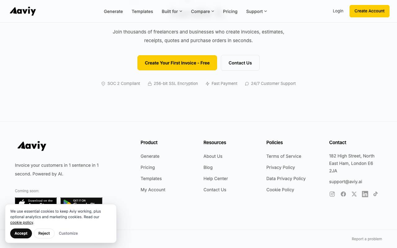397x248 pixels.
Task: Open footer Templates link under Product
Action: [x=151, y=179]
